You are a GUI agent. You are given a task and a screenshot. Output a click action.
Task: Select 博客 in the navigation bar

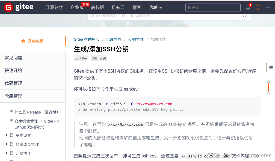[137, 8]
